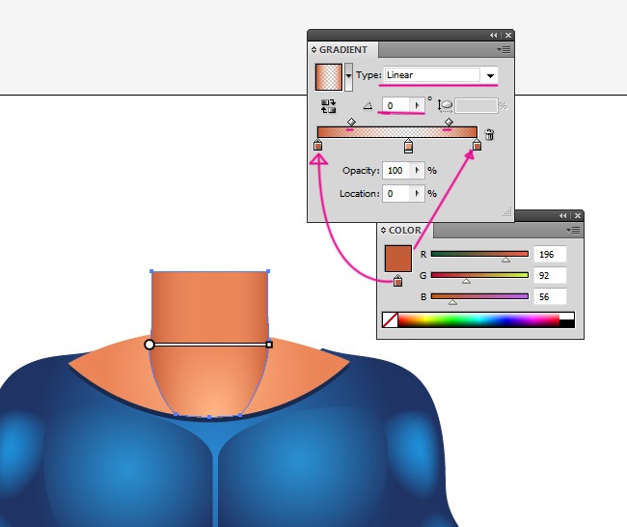Click the Reverse Gradient icon
Image resolution: width=627 pixels, height=527 pixels.
coord(328,106)
